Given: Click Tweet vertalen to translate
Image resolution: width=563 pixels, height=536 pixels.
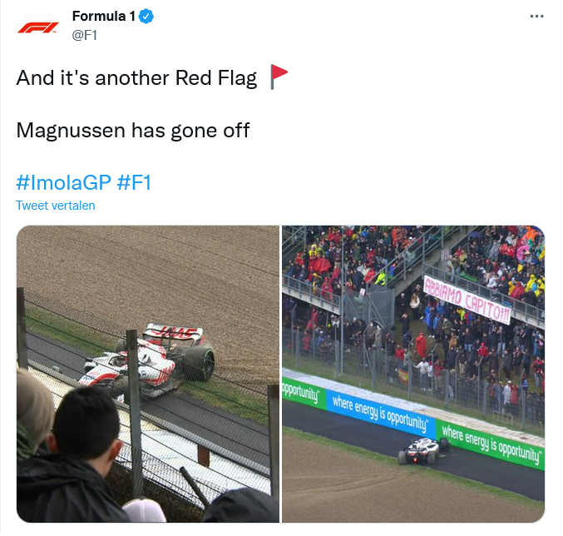Looking at the screenshot, I should pyautogui.click(x=55, y=206).
